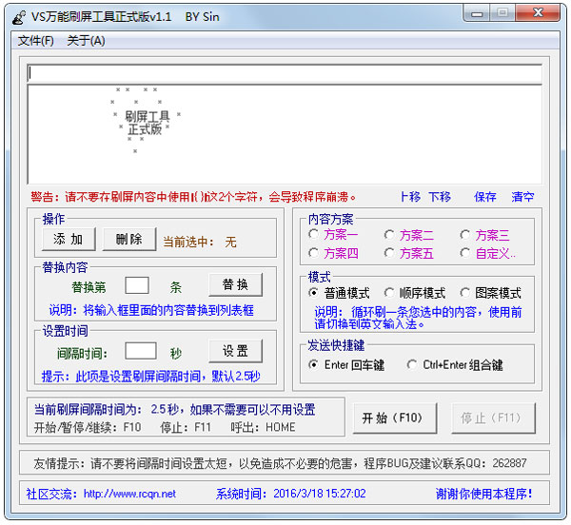Click the red 警告 warning text
The width and height of the screenshot is (571, 525).
coord(193,197)
